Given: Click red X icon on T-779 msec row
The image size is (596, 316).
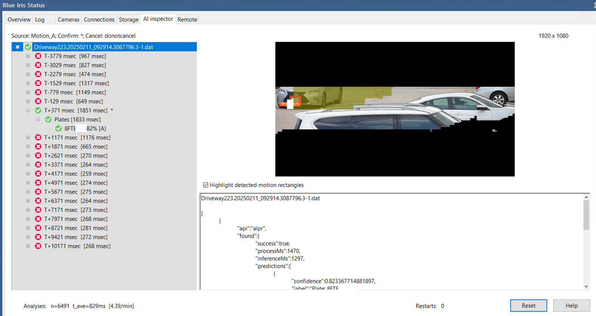Looking at the screenshot, I should (38, 92).
